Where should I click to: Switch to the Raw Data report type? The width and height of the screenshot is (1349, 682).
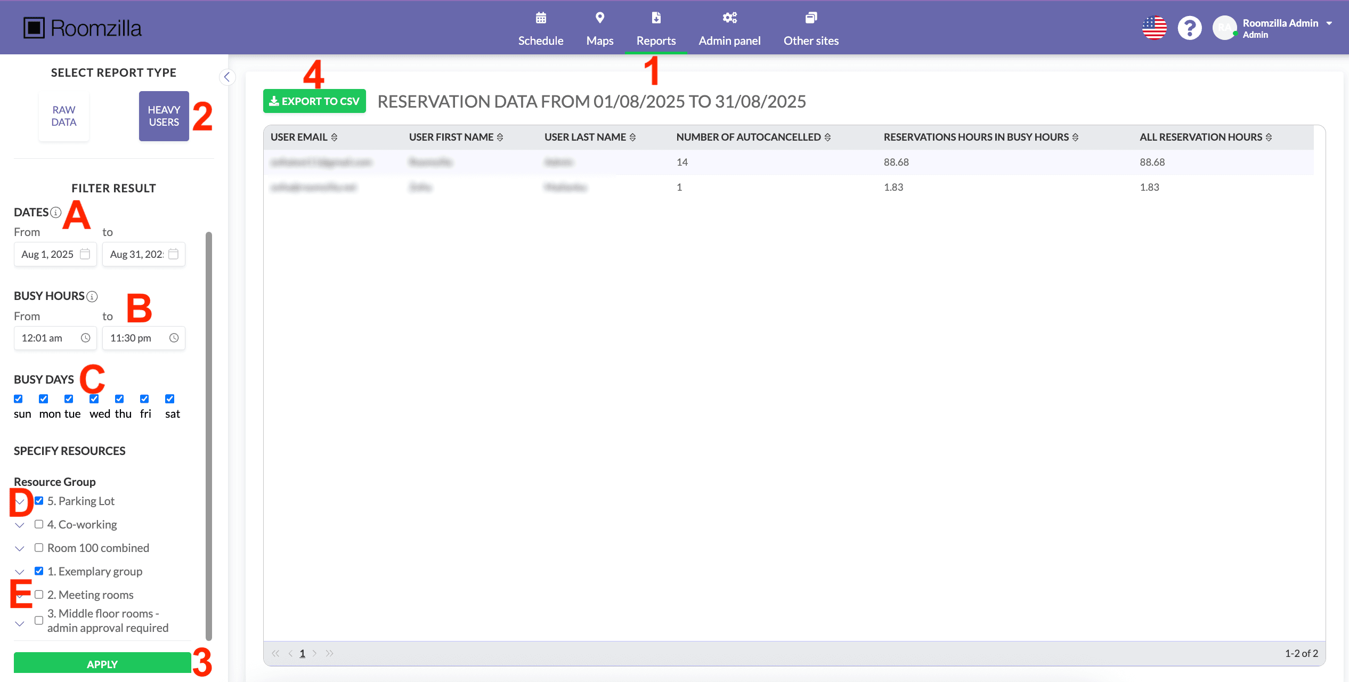coord(64,116)
